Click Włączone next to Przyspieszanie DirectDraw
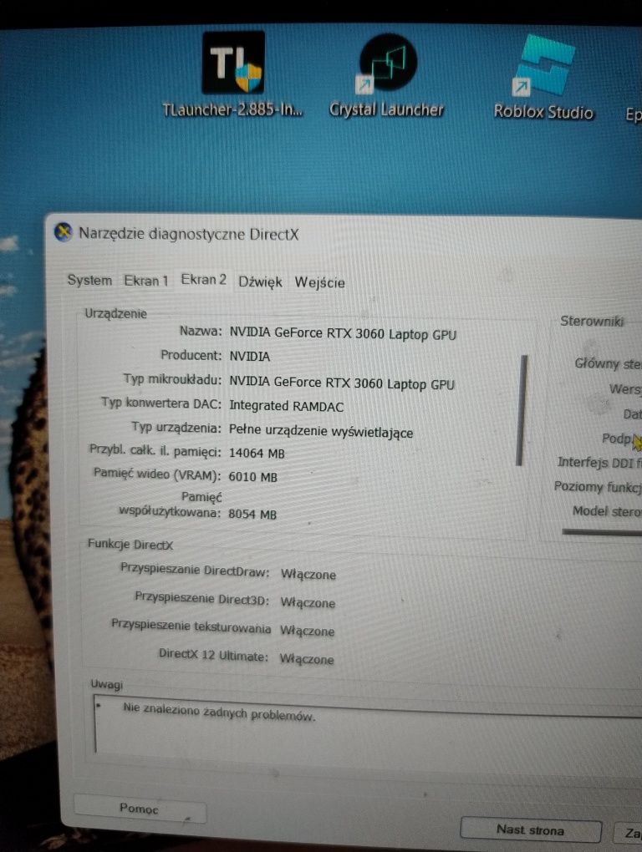 click(x=308, y=575)
